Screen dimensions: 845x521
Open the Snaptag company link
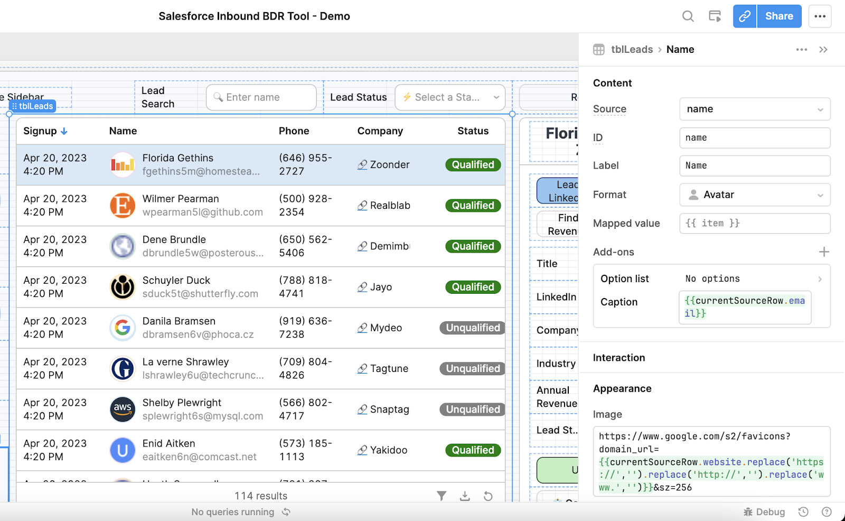click(x=384, y=409)
